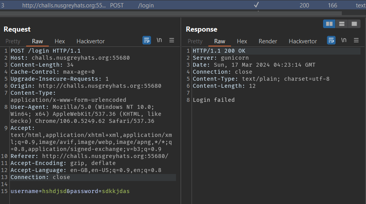The image size is (366, 204).
Task: Open the Response panel hamburger options menu
Action: [x=356, y=40]
